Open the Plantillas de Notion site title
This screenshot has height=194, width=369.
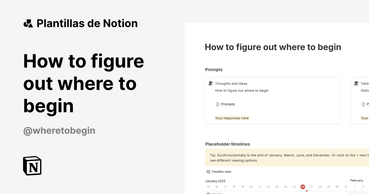87,23
